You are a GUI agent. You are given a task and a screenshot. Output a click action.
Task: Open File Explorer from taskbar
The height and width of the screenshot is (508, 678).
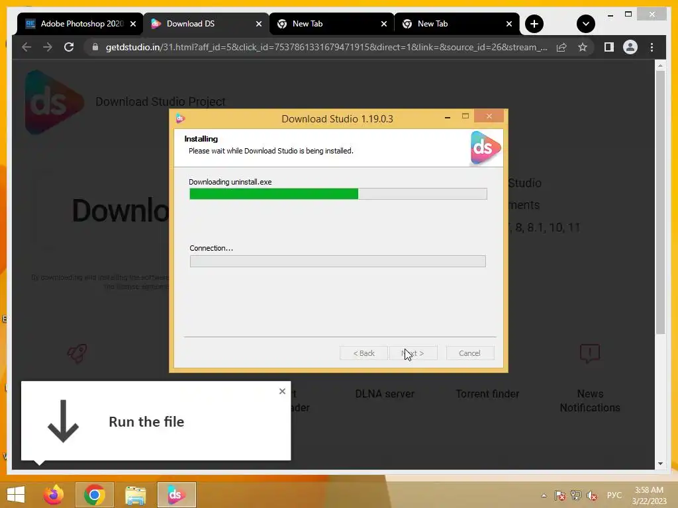[x=135, y=495]
